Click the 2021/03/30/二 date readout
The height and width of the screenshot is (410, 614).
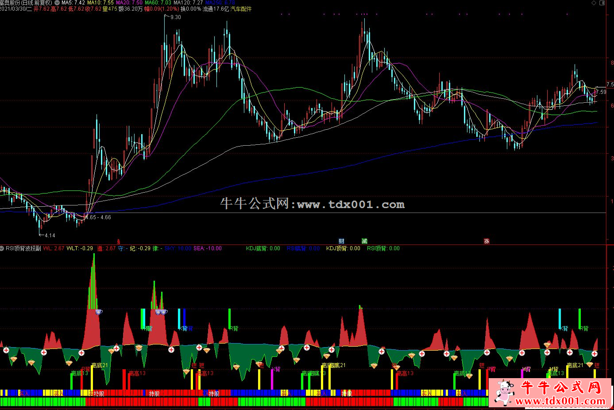pyautogui.click(x=16, y=9)
